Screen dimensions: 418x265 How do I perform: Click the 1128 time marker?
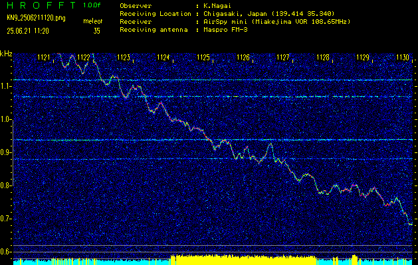[323, 57]
